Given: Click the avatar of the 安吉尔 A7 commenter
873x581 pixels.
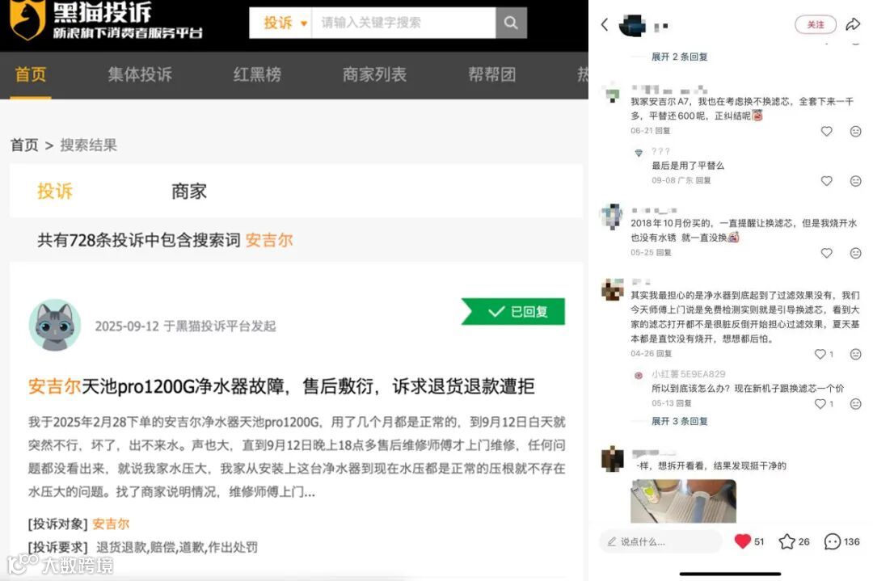Looking at the screenshot, I should (x=613, y=94).
